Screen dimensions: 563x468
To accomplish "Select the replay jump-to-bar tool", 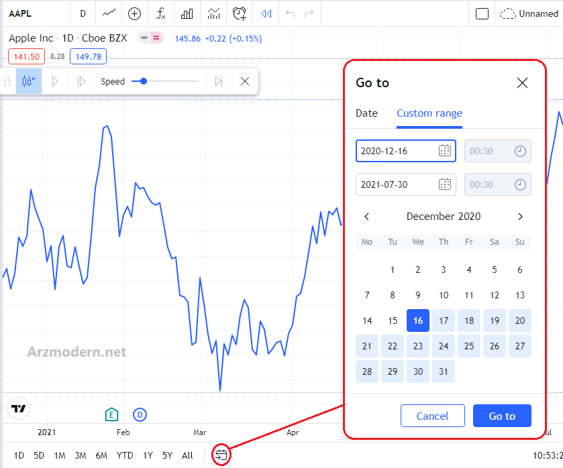I will (x=29, y=81).
